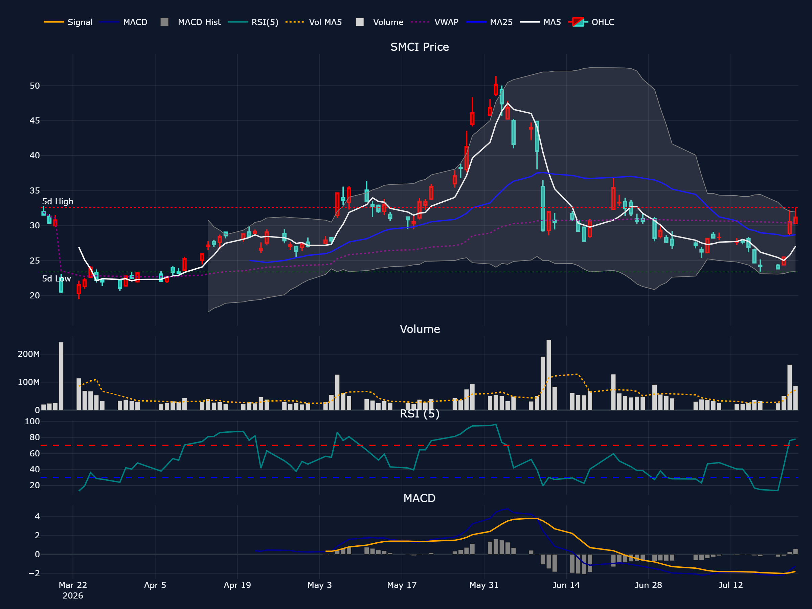Click the Jun 14 axis label
The image size is (812, 609).
click(x=566, y=585)
